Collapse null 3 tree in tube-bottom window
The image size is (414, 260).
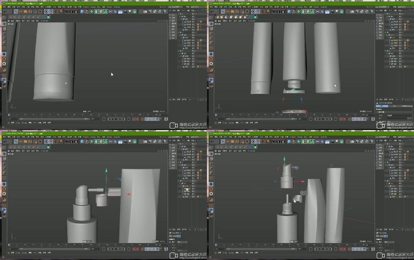coord(179,14)
